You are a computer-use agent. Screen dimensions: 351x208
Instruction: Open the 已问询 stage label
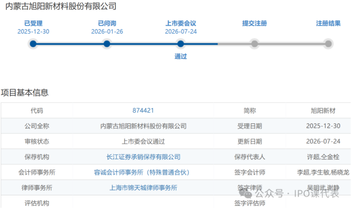click(x=107, y=23)
